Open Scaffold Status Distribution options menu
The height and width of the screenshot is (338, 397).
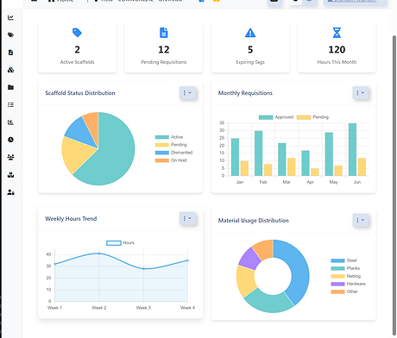(187, 93)
